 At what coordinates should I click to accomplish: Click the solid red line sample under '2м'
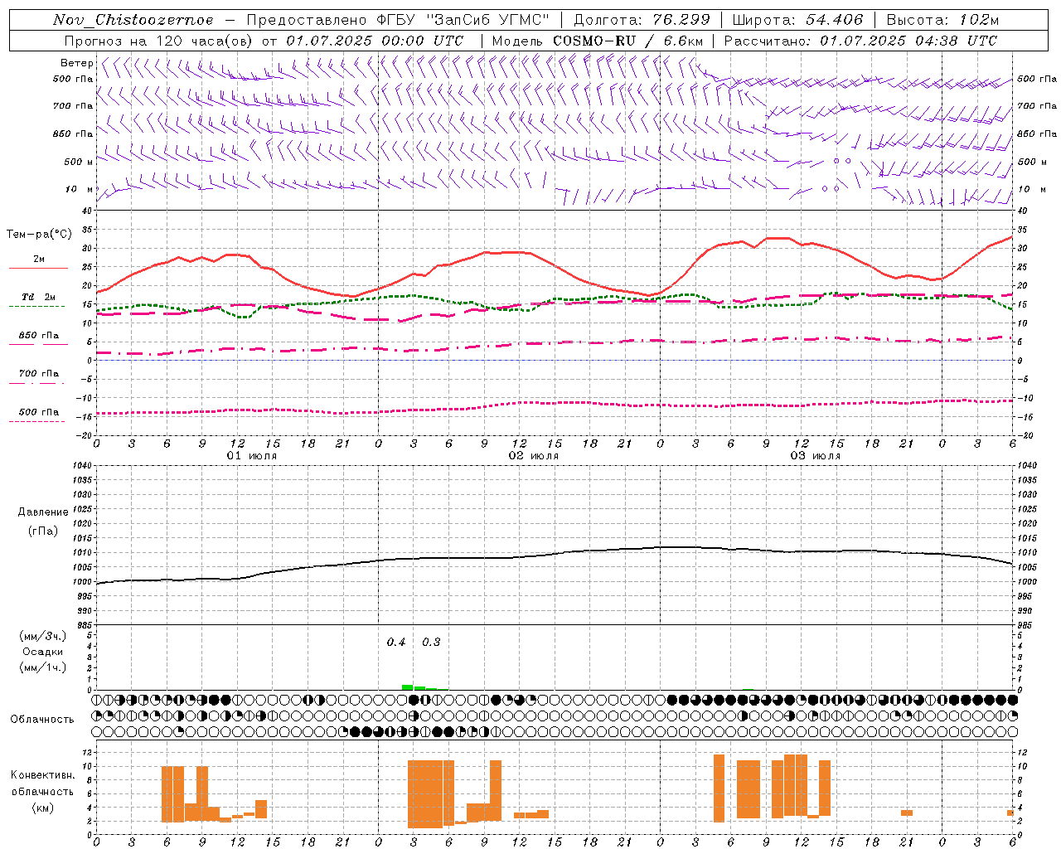38,268
